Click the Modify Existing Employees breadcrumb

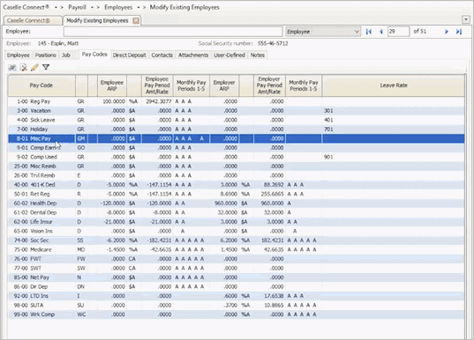pos(184,7)
